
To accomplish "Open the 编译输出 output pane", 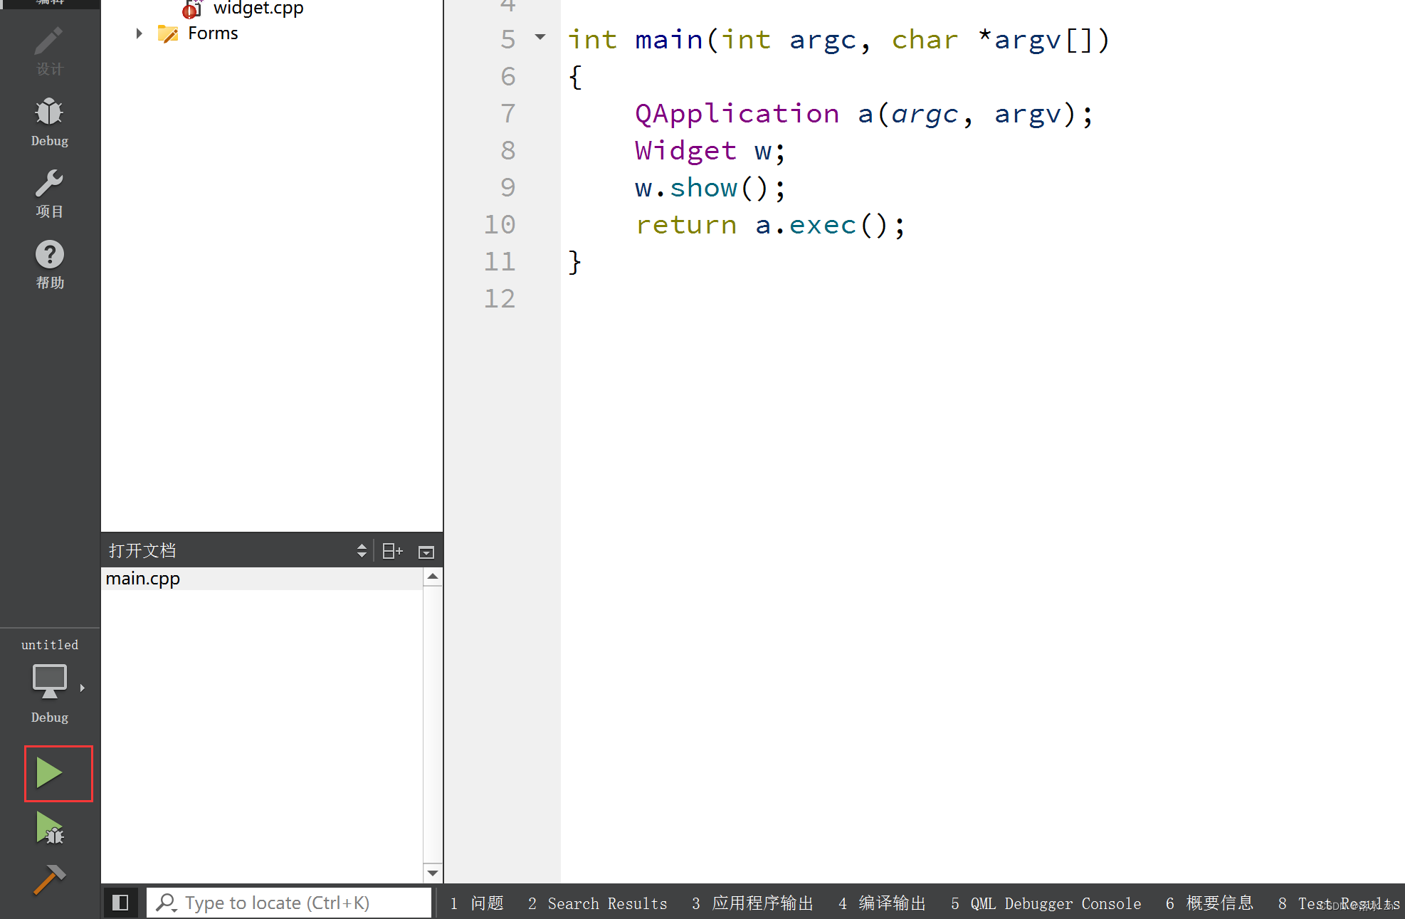I will click(882, 903).
